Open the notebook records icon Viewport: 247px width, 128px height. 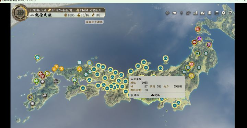pos(209,13)
